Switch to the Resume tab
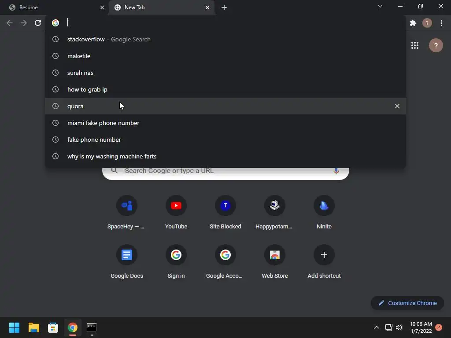The image size is (451, 338). pos(54,7)
